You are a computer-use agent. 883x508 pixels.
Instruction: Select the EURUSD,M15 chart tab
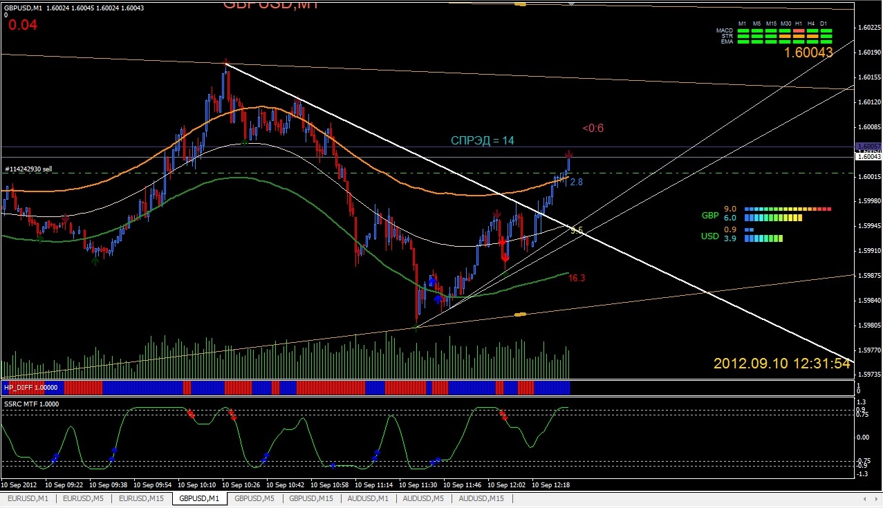point(142,498)
